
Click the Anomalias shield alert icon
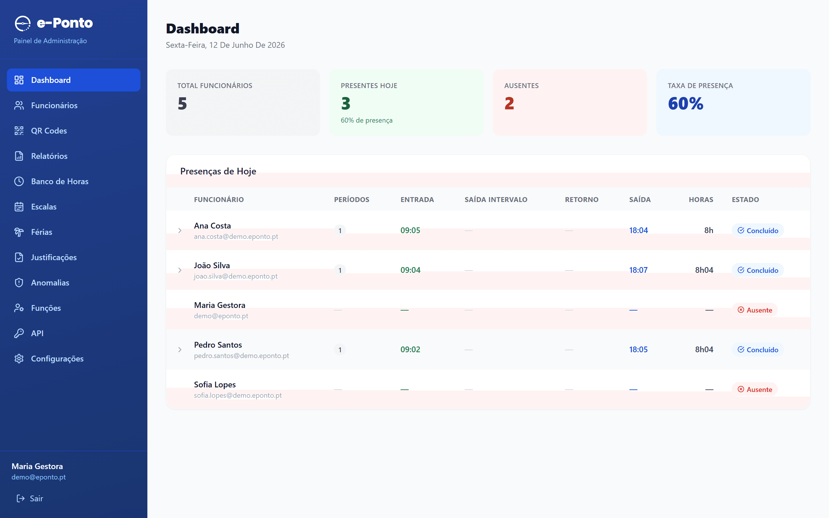pos(19,283)
